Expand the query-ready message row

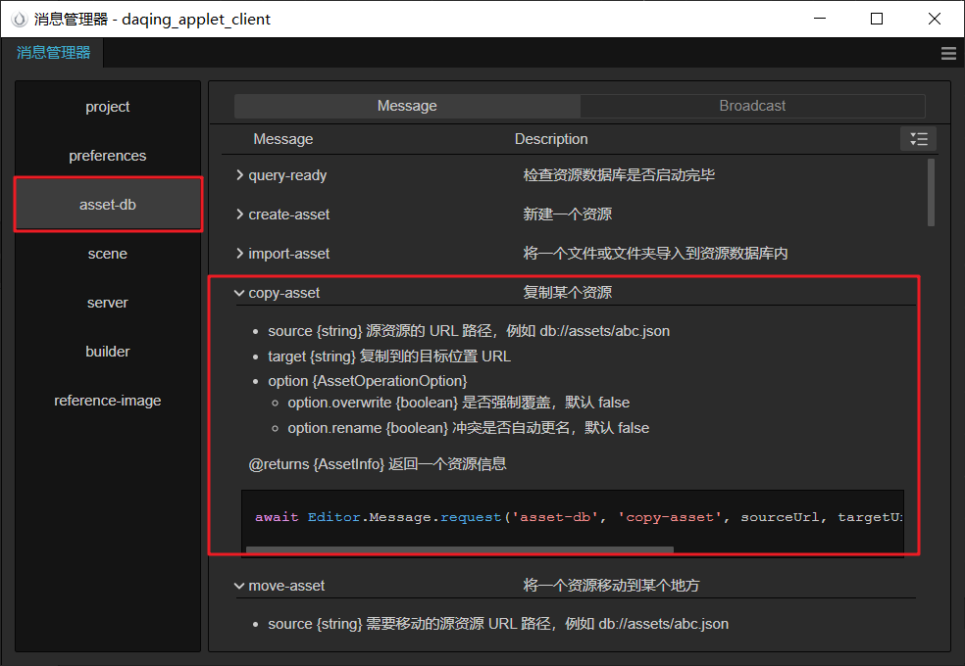[239, 175]
